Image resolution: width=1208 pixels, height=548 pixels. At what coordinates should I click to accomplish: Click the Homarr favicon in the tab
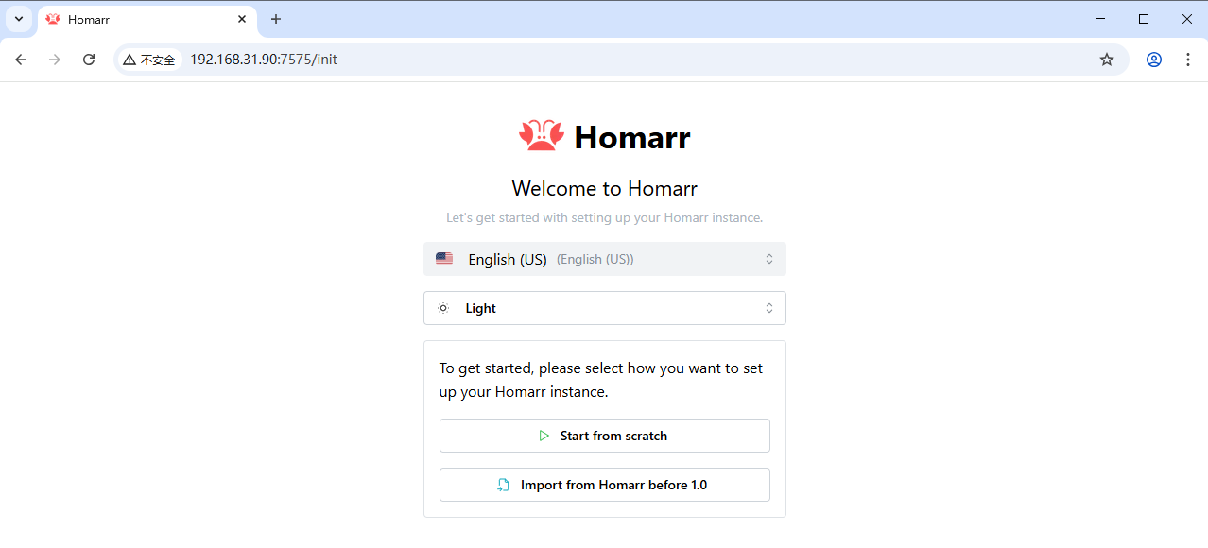click(53, 19)
